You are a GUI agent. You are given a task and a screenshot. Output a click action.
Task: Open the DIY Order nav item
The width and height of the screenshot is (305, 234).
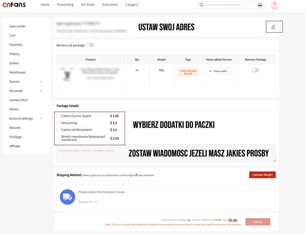(88, 5)
